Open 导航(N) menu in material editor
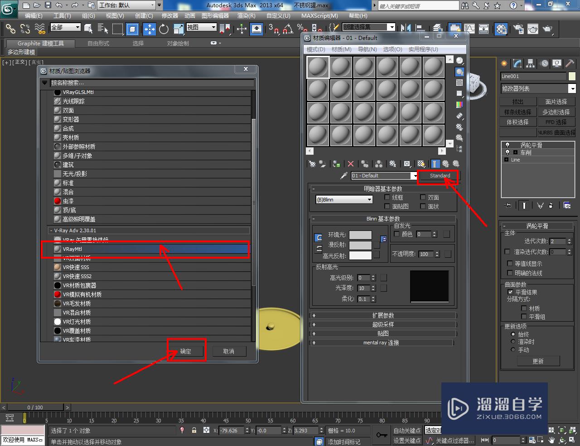Screen dimensions: 580x446 tap(367, 49)
